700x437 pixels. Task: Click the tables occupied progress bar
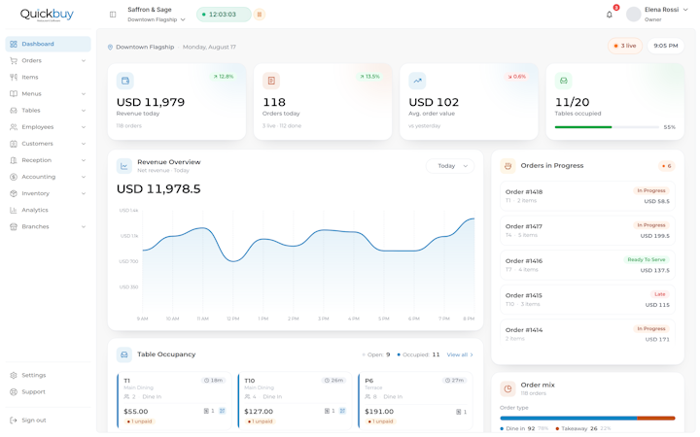coord(607,127)
